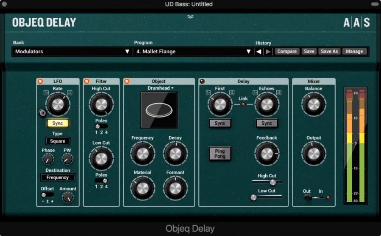Click the Program dropdown arrow

tap(248, 52)
